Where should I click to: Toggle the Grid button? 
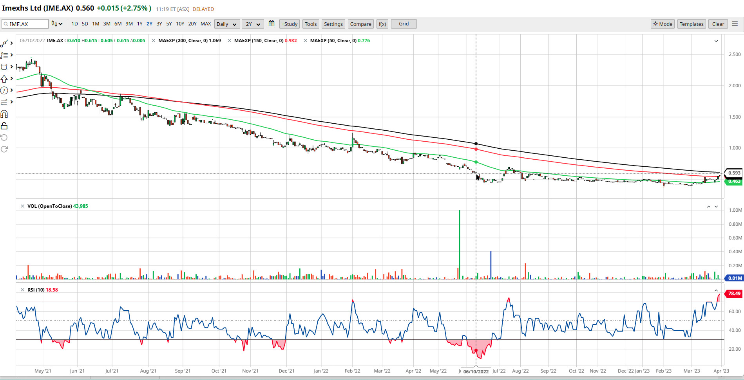point(404,24)
